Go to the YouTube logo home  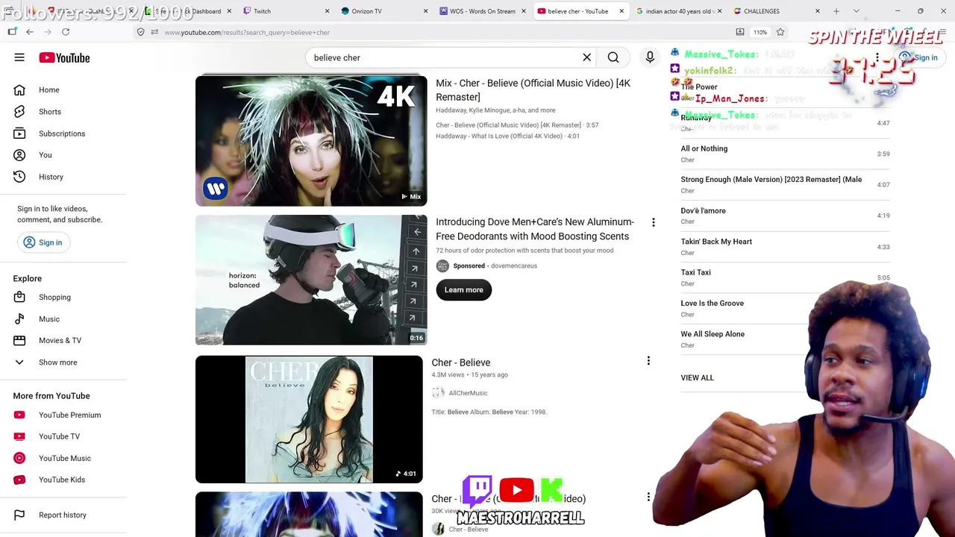[x=64, y=57]
